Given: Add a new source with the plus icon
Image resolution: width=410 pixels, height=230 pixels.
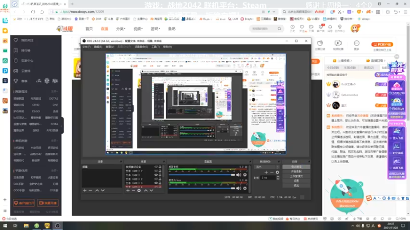Looking at the screenshot, I should [x=128, y=190].
